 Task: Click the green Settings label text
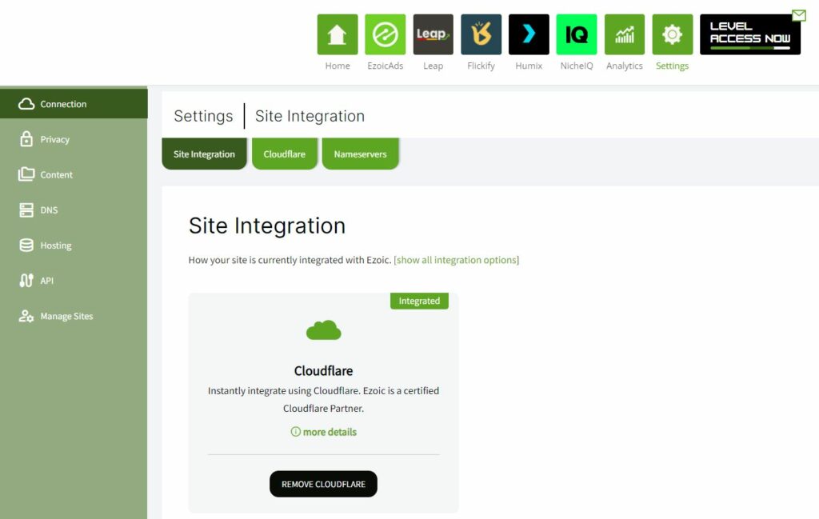[672, 66]
